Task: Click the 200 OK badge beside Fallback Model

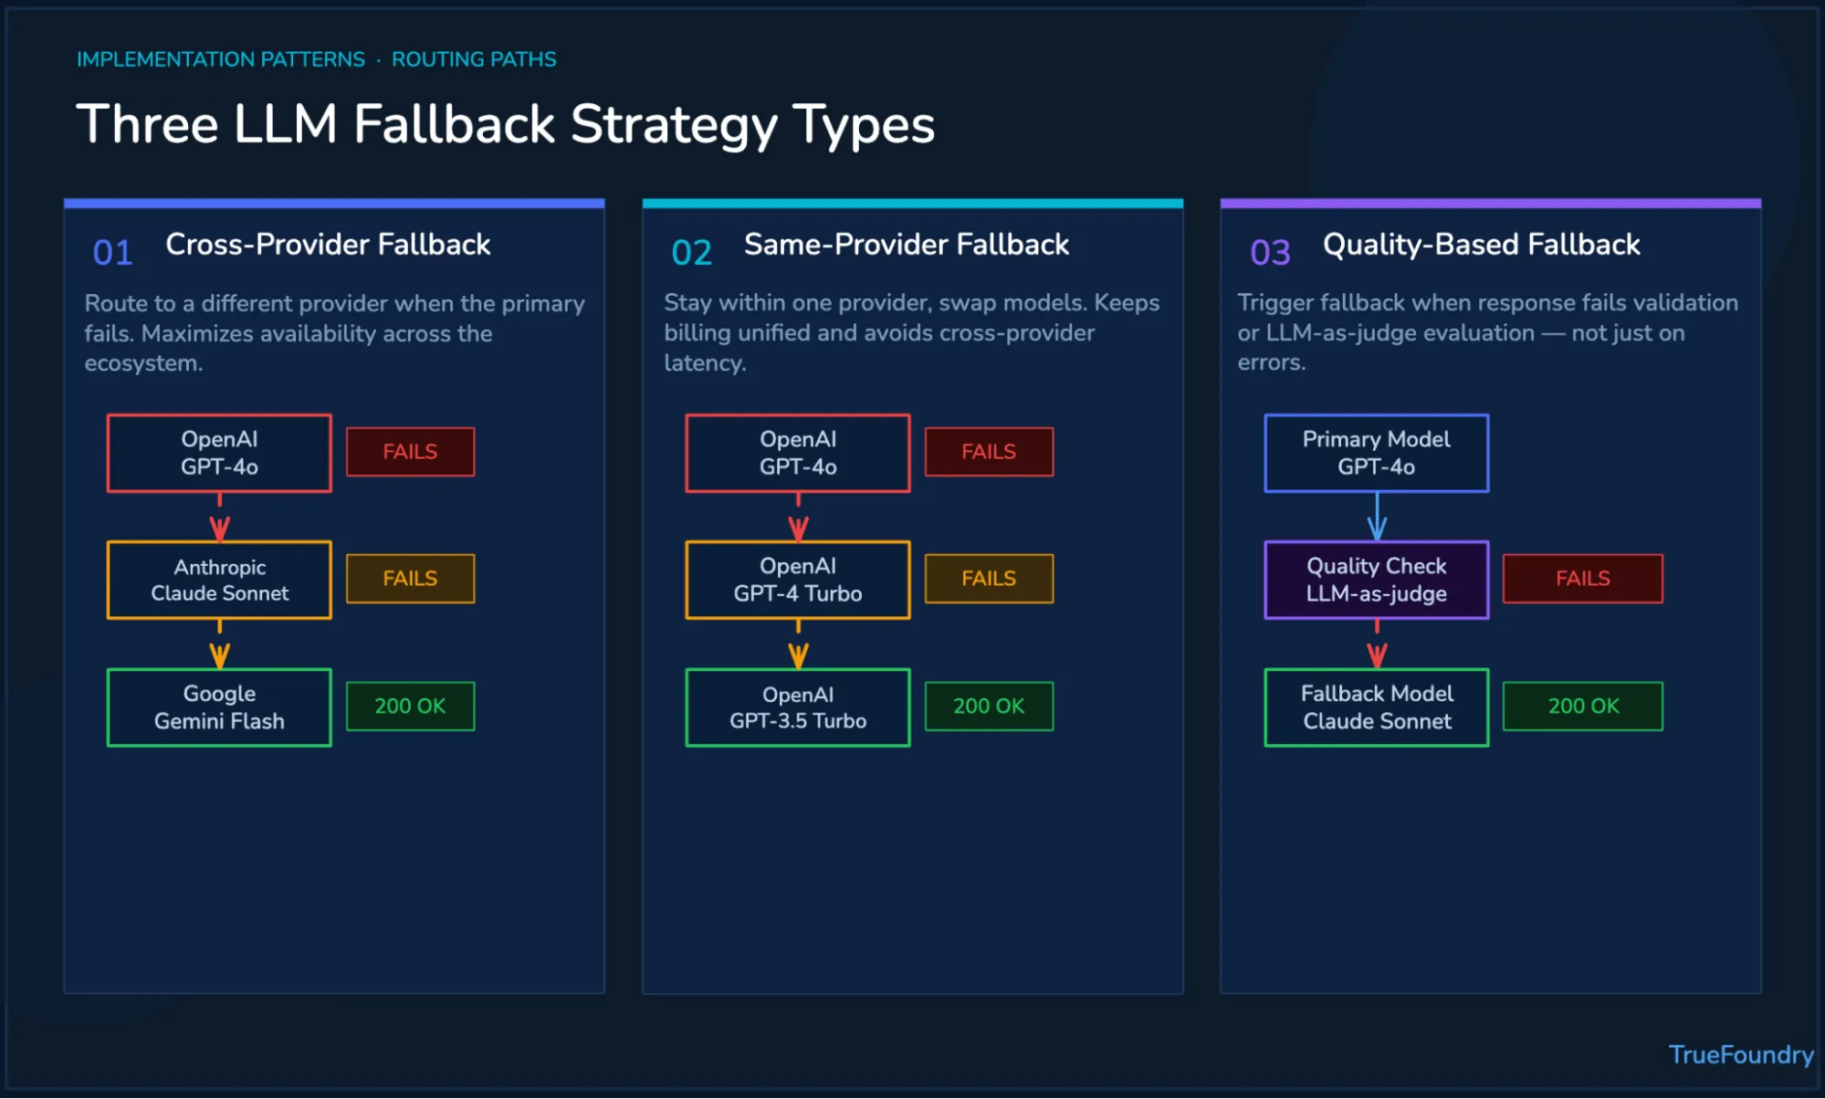Action: tap(1583, 706)
